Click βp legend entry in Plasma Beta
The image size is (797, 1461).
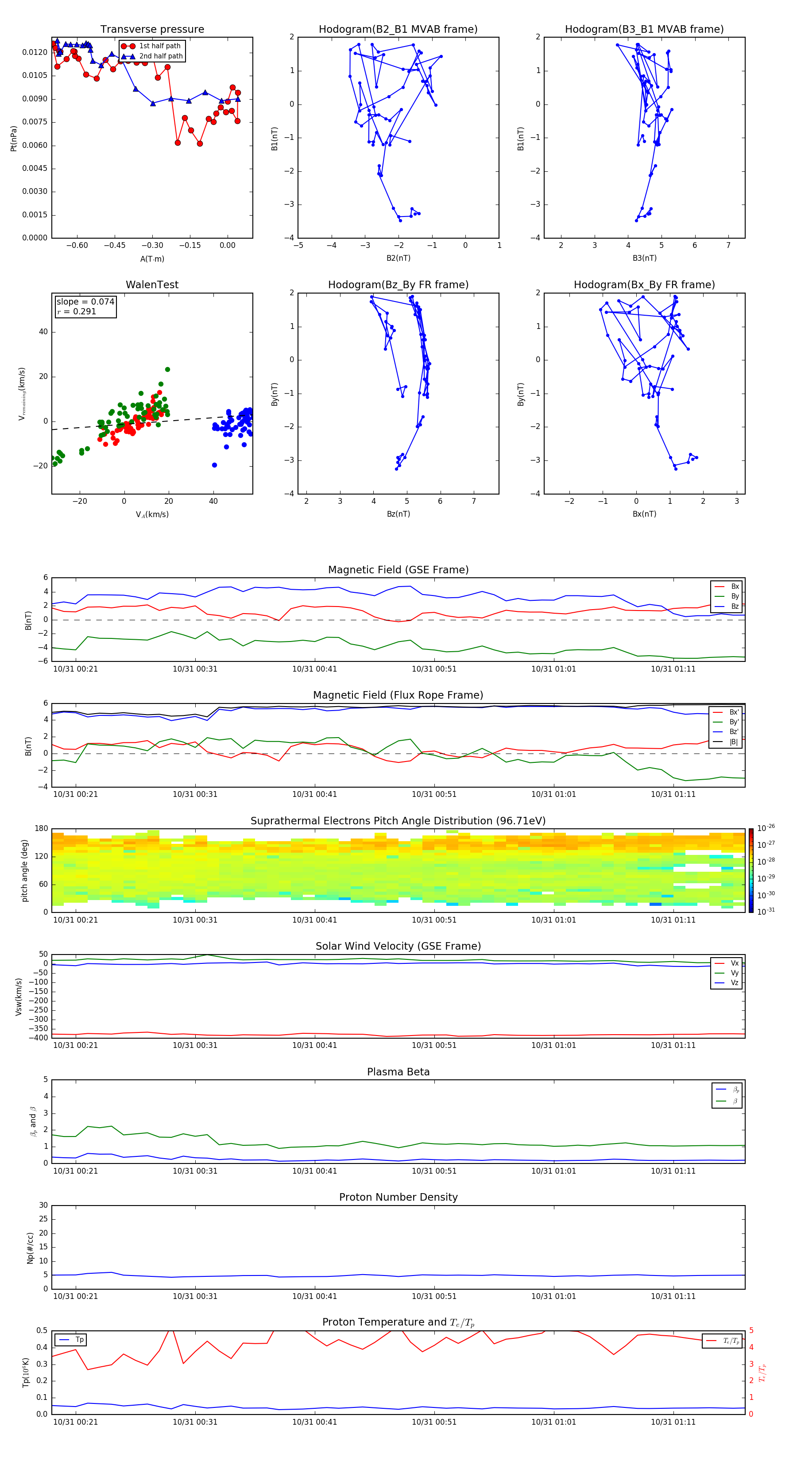[727, 1090]
